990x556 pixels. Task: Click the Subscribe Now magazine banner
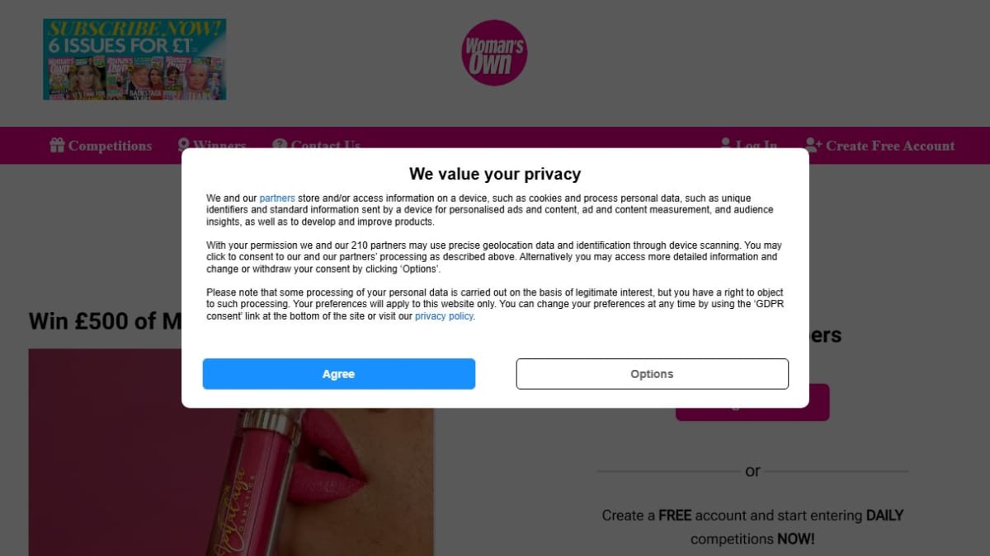134,59
